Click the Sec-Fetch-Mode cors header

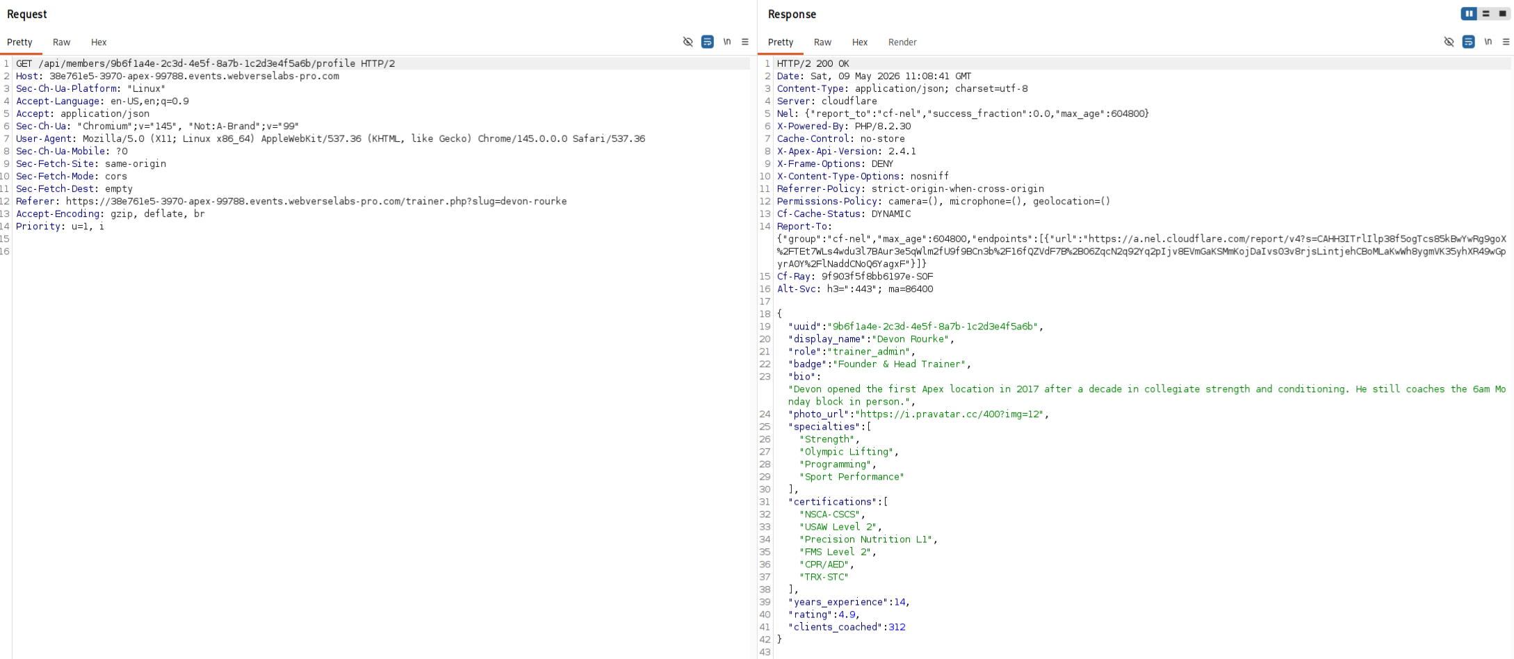[72, 176]
